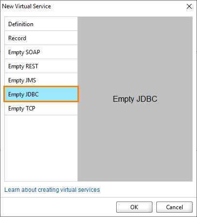Select Empty TCP service type
The image size is (197, 217).
point(41,108)
